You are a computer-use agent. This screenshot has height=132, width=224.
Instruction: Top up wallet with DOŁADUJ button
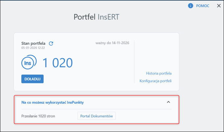click(33, 79)
